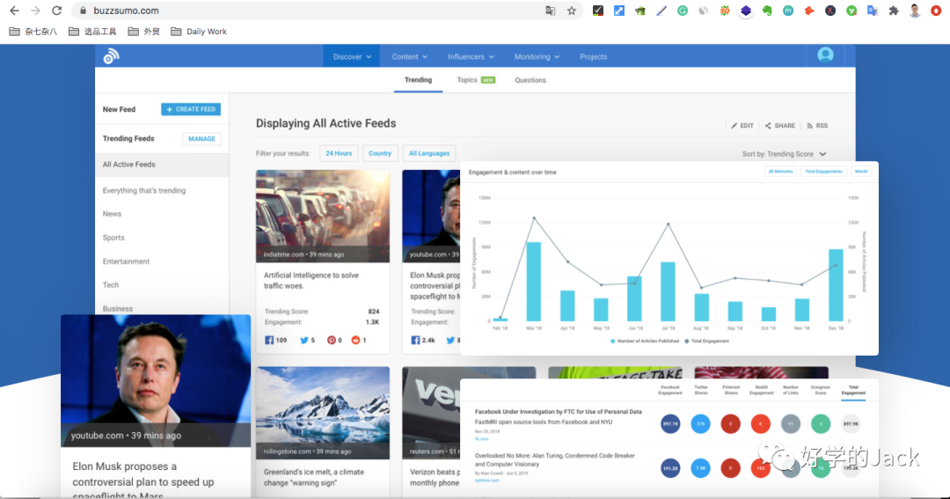This screenshot has width=950, height=499.
Task: Click the translate page icon in address bar
Action: (x=551, y=11)
